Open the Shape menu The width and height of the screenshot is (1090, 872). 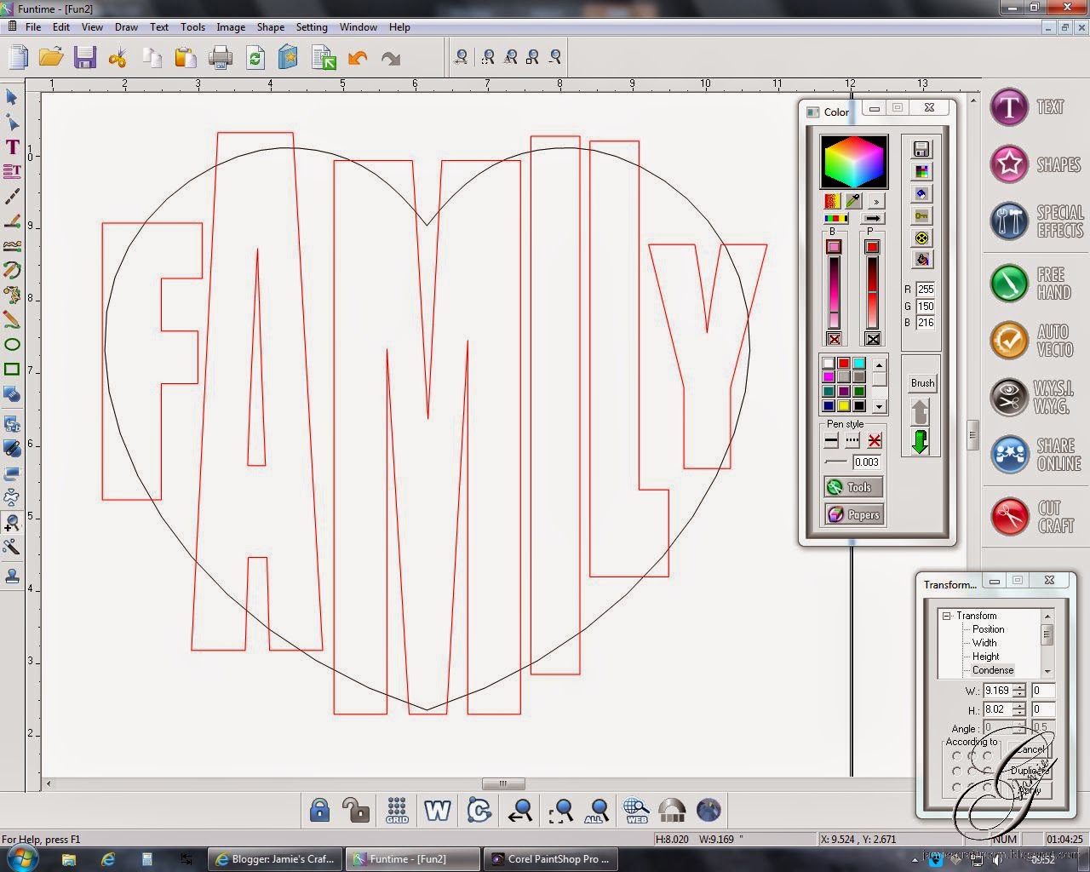click(270, 26)
